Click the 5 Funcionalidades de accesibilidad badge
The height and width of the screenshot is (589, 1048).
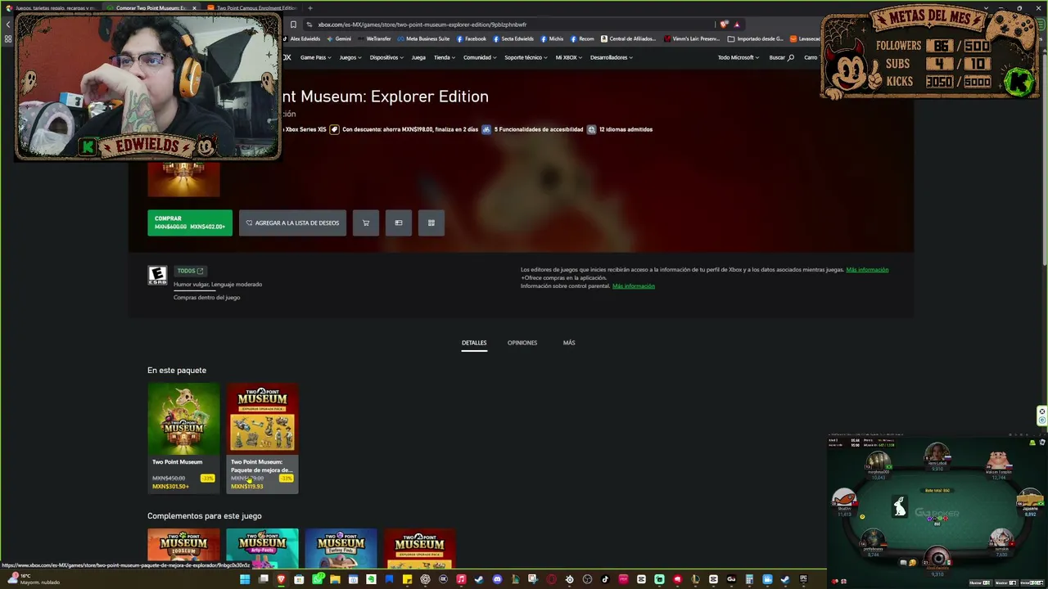[533, 129]
